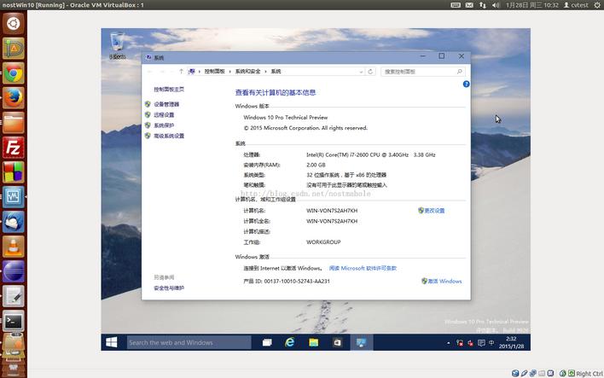Open 远程设置 from the left panel
604x378 pixels.
coord(164,115)
